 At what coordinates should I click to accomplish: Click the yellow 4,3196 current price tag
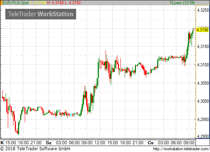point(203,30)
